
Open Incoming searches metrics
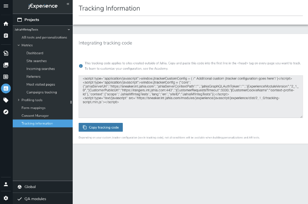pyautogui.click(x=41, y=69)
